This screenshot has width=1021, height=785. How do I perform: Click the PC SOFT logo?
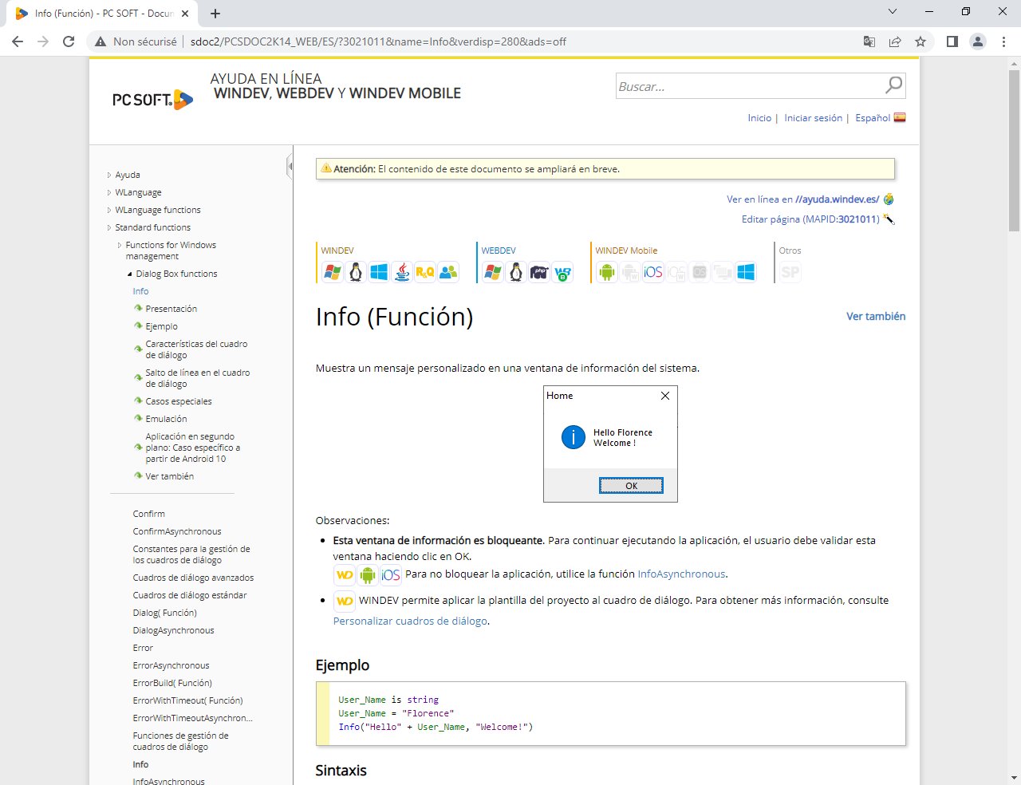point(152,100)
